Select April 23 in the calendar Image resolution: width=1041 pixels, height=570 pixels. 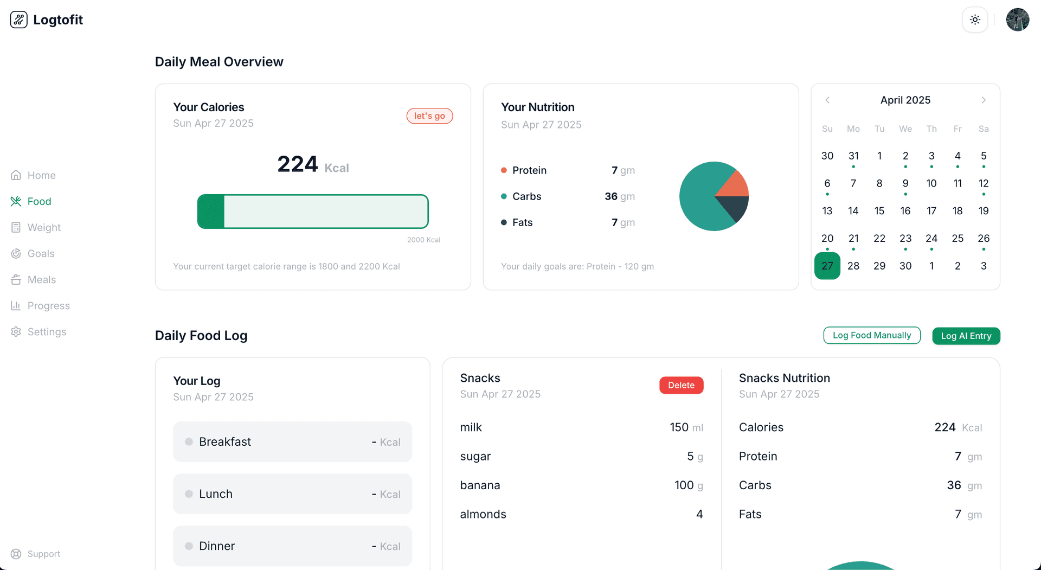[x=905, y=238]
